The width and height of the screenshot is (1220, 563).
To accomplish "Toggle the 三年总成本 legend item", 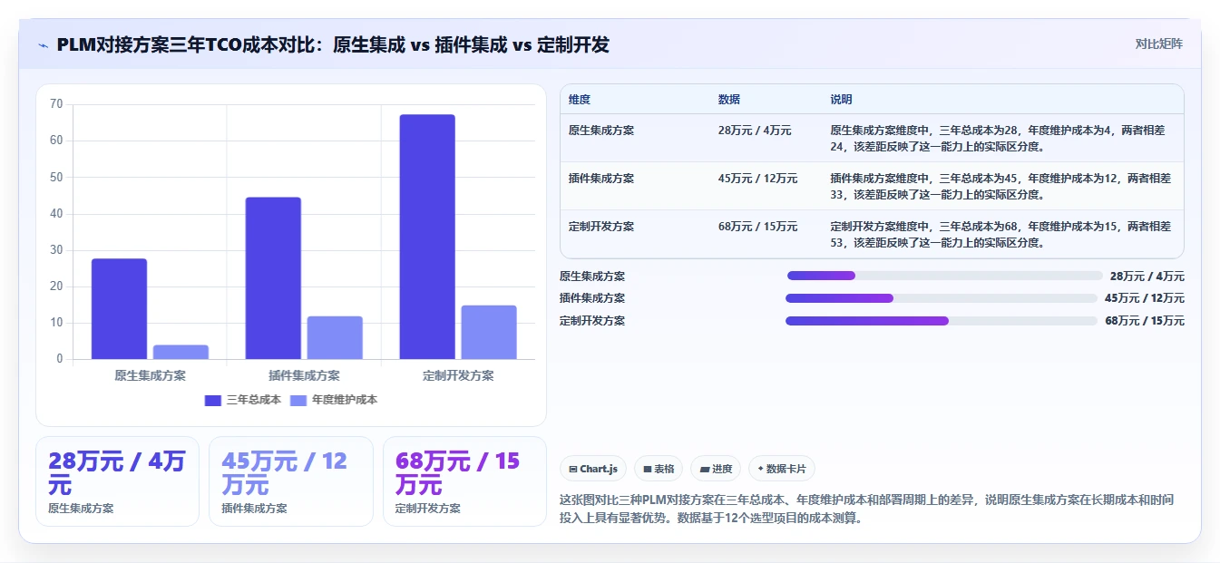I will pyautogui.click(x=243, y=400).
